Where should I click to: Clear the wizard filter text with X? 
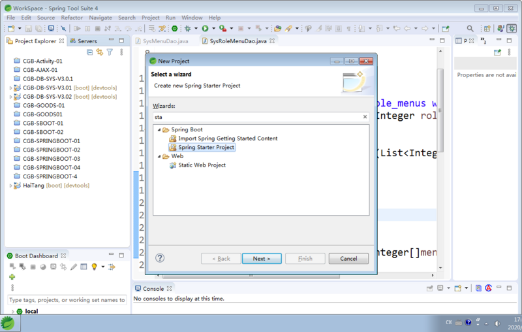[365, 117]
